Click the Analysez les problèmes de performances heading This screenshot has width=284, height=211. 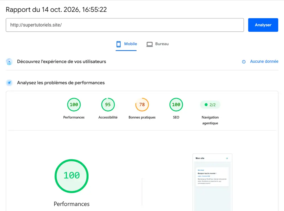pyautogui.click(x=61, y=83)
